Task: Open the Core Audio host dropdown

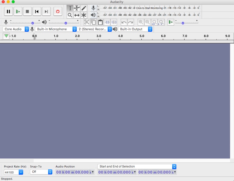Action: 16,29
